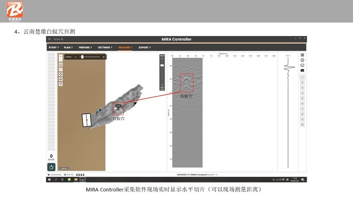Toggle the striped swath coverage icon
This screenshot has height=198, width=353.
61,70
